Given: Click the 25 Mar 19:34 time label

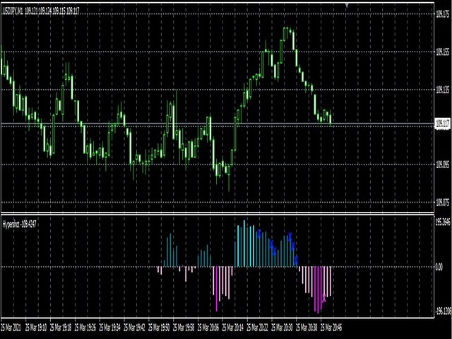Looking at the screenshot, I should tap(110, 328).
